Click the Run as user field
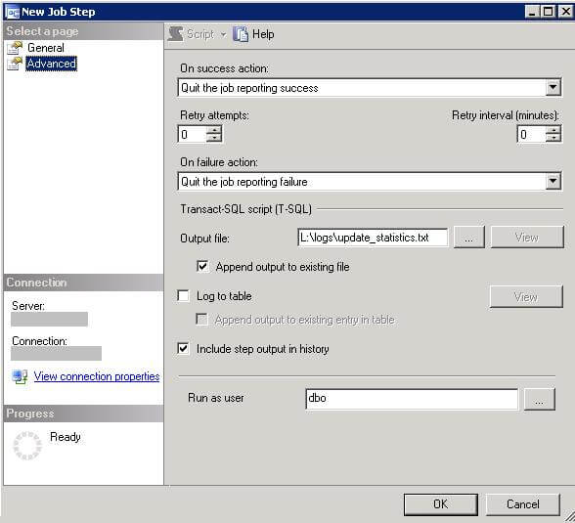Screen dimensions: 575x523 point(412,399)
